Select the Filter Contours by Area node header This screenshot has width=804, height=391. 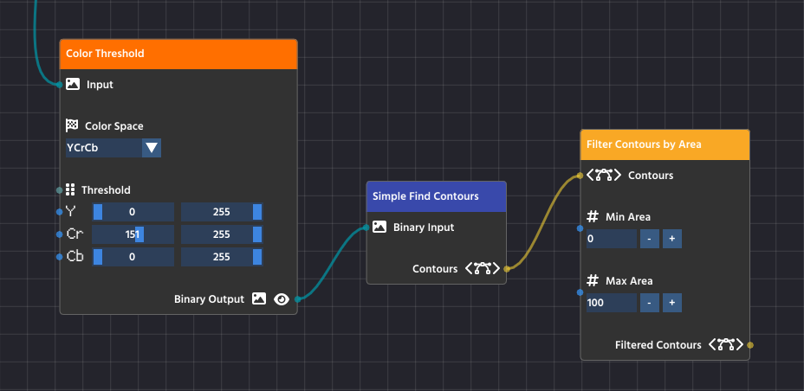click(x=665, y=144)
